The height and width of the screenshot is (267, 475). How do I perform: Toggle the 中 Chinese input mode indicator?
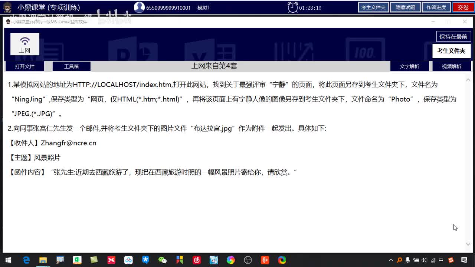pos(441,260)
